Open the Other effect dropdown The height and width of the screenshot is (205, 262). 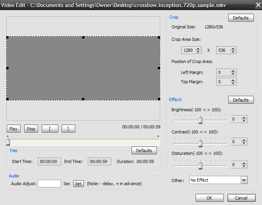pyautogui.click(x=244, y=180)
